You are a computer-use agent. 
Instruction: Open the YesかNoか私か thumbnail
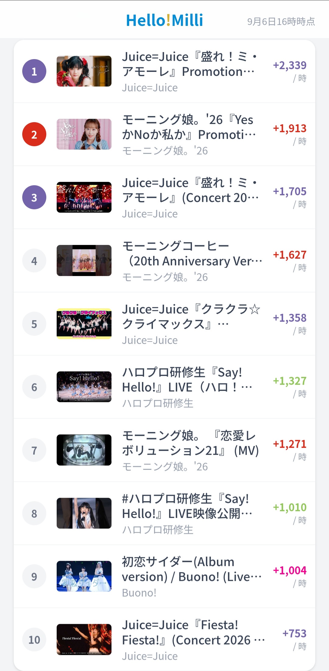(x=84, y=134)
